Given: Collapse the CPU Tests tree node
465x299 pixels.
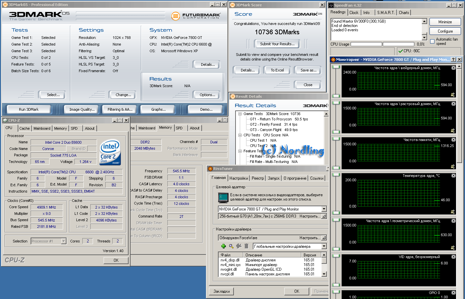Looking at the screenshot, I should click(240, 135).
